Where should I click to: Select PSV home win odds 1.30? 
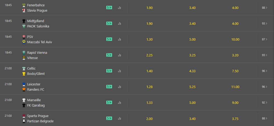(x=149, y=39)
